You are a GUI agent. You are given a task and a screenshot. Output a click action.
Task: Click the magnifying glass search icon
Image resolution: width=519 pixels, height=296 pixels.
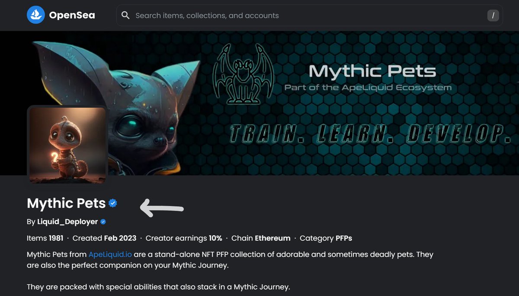click(125, 16)
